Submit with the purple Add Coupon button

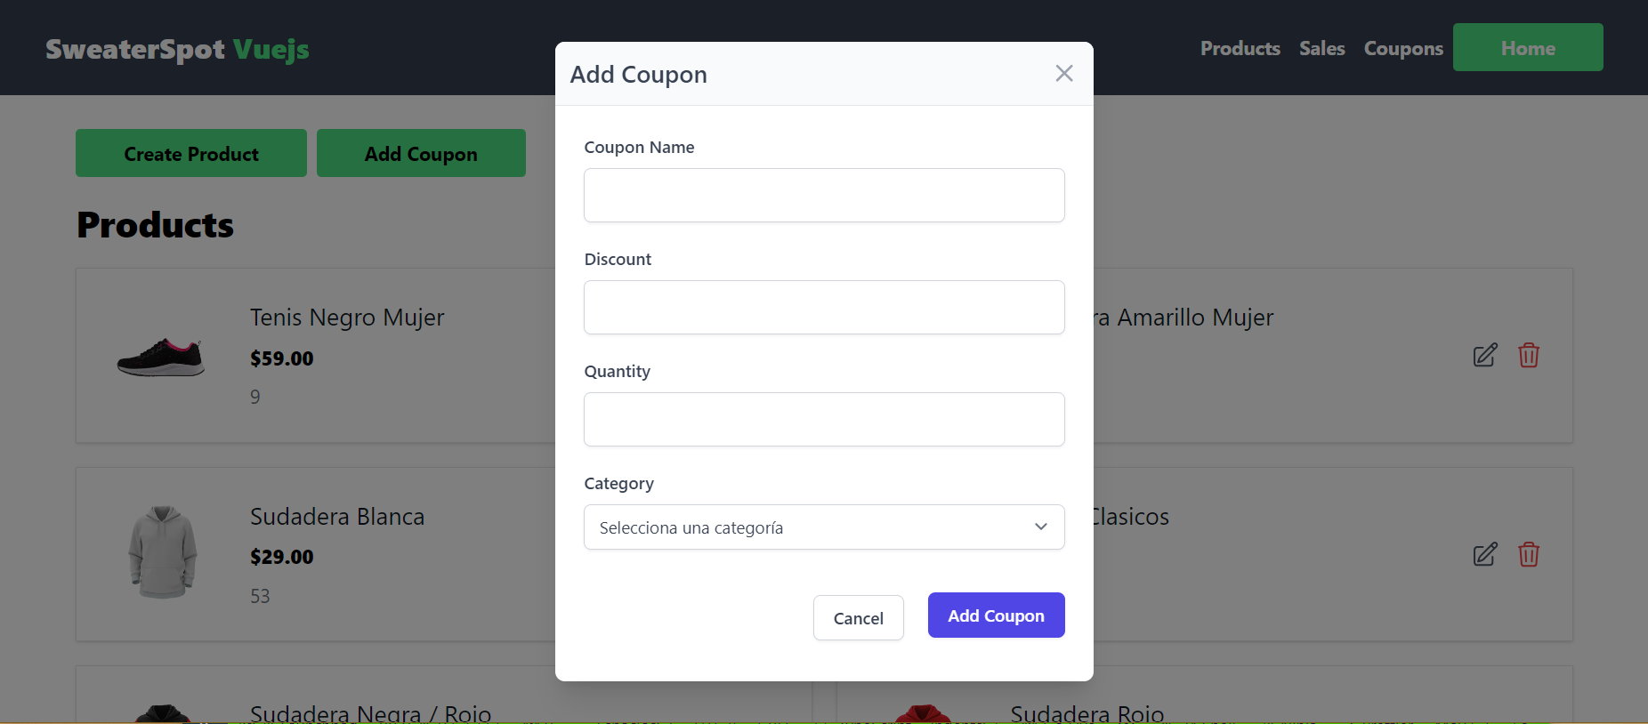click(997, 615)
